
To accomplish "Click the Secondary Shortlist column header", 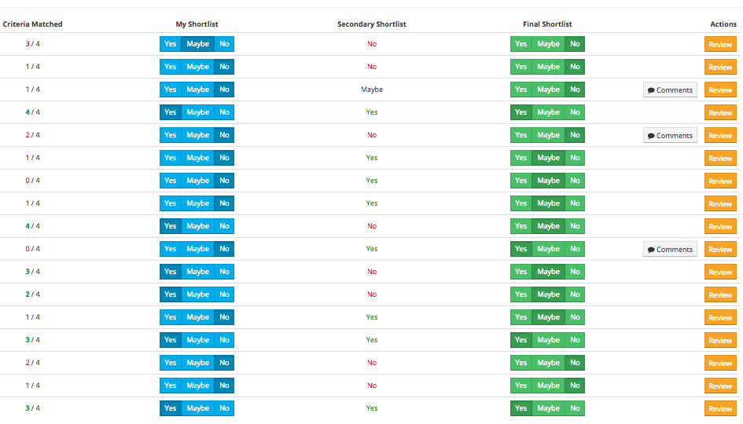I will pos(371,24).
